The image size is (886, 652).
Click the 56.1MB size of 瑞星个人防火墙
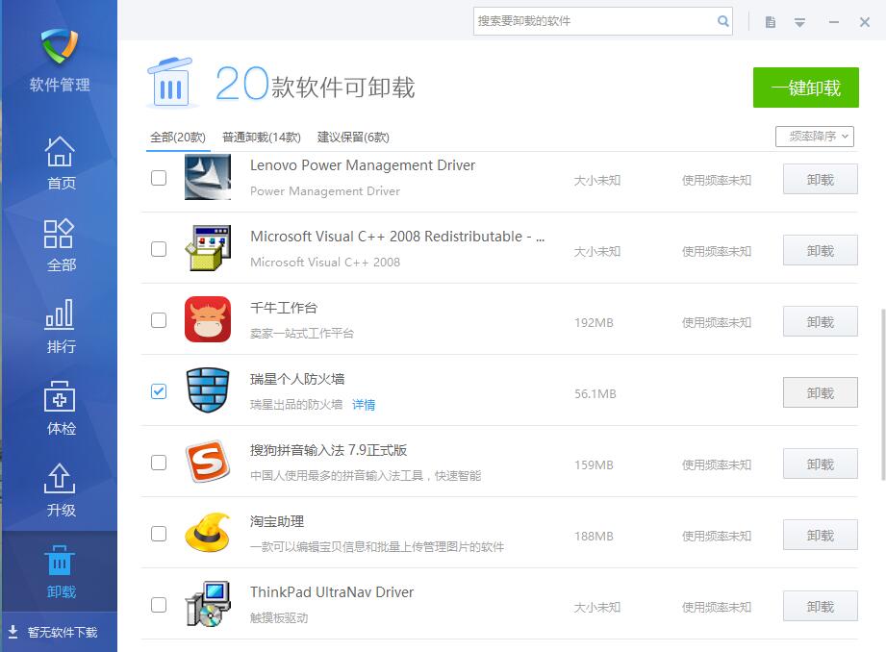point(595,393)
